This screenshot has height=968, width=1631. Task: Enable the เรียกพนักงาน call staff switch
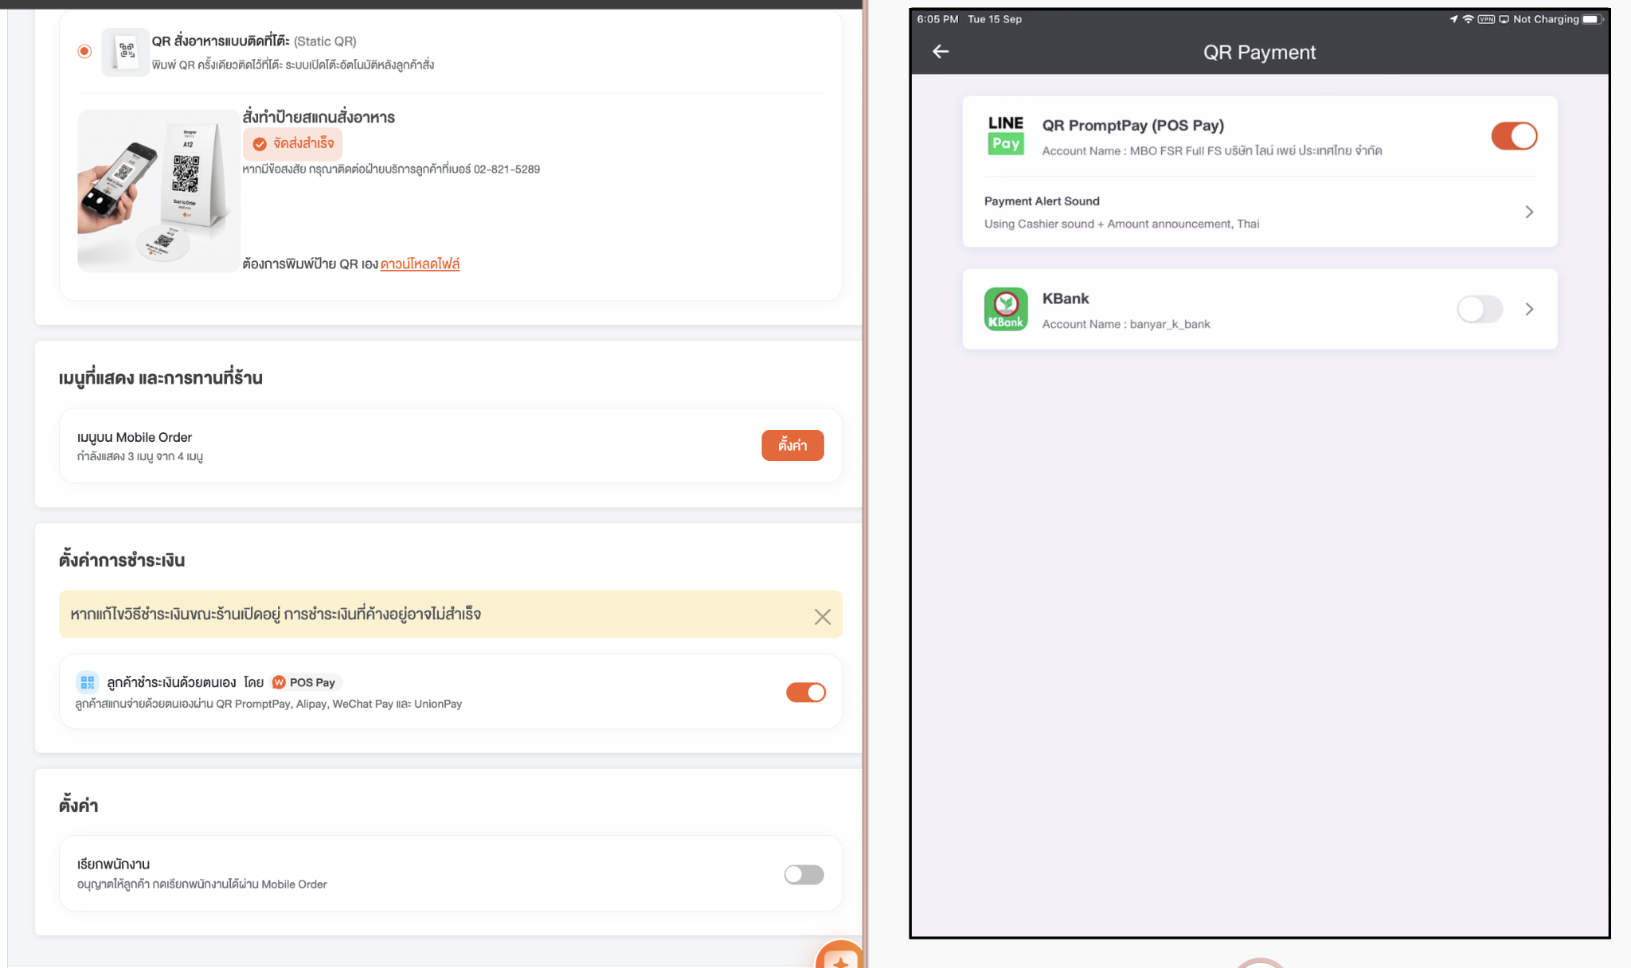pyautogui.click(x=804, y=875)
